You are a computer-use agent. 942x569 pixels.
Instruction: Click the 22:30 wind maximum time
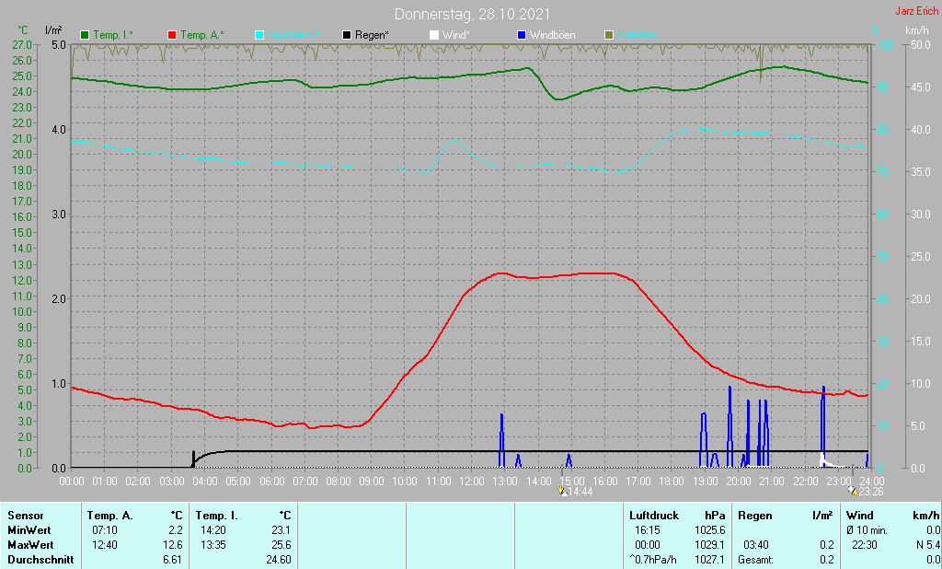[865, 545]
